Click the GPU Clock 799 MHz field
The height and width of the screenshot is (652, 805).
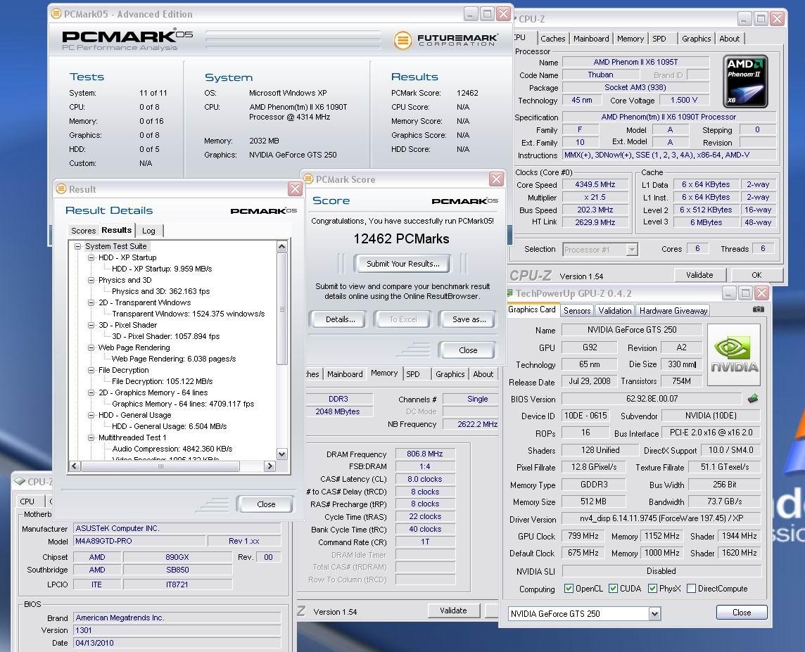point(583,536)
